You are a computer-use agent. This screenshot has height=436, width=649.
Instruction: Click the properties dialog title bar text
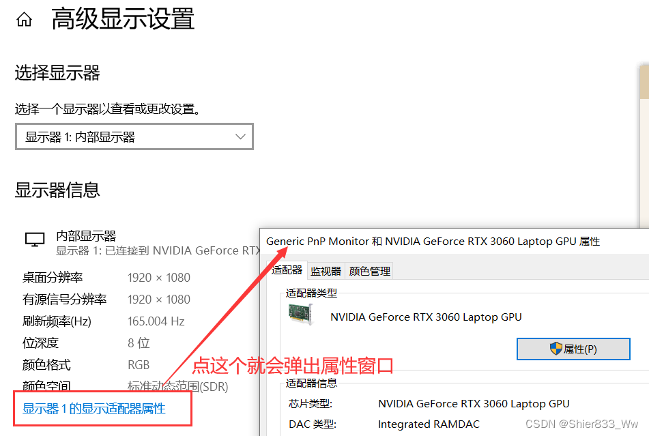[433, 241]
